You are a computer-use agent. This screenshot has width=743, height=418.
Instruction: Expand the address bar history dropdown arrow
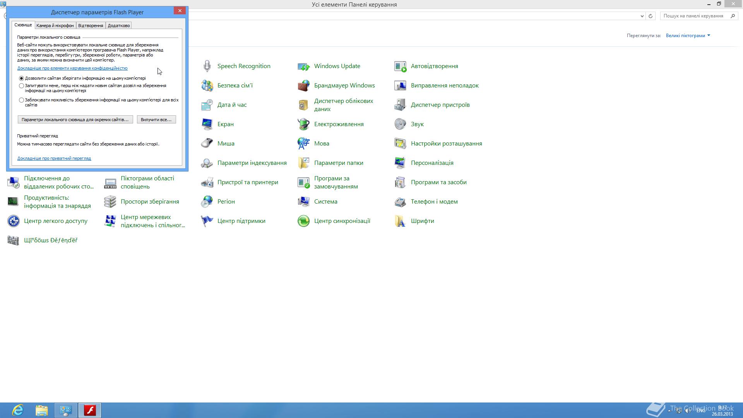pyautogui.click(x=642, y=16)
